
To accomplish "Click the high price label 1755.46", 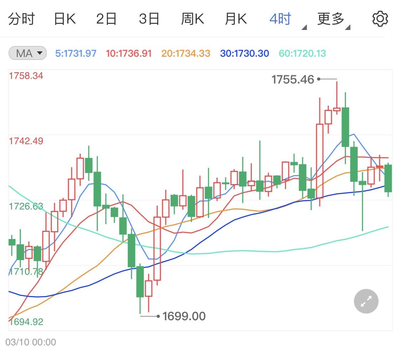I will [x=293, y=79].
